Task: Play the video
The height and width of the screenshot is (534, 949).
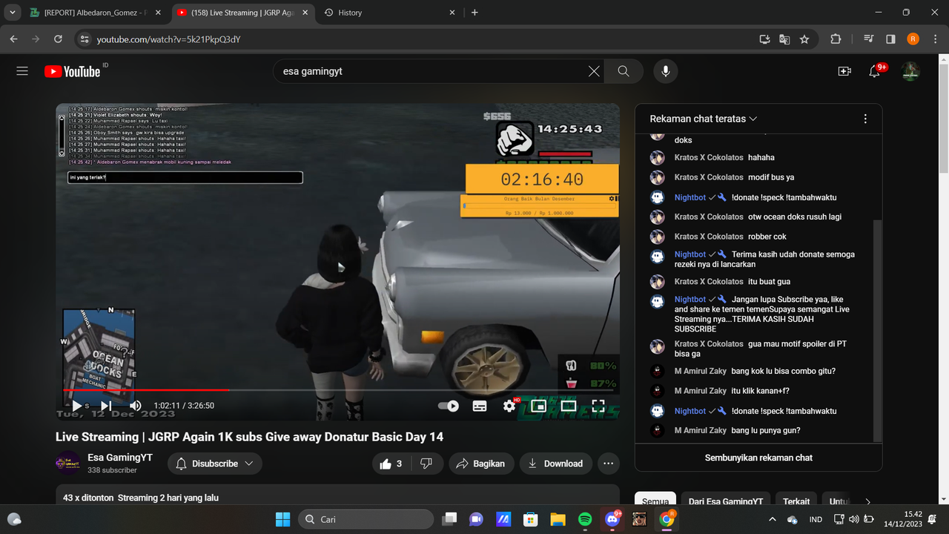Action: pos(76,406)
